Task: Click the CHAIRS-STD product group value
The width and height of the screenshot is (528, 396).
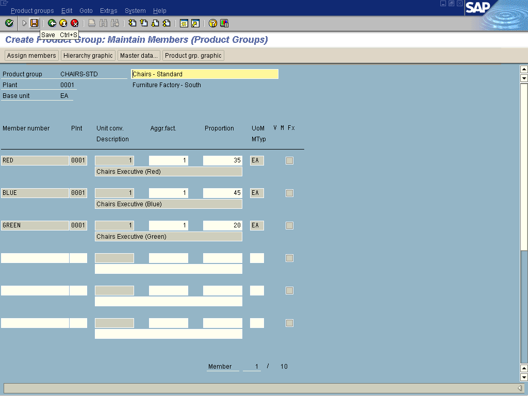Action: (79, 74)
